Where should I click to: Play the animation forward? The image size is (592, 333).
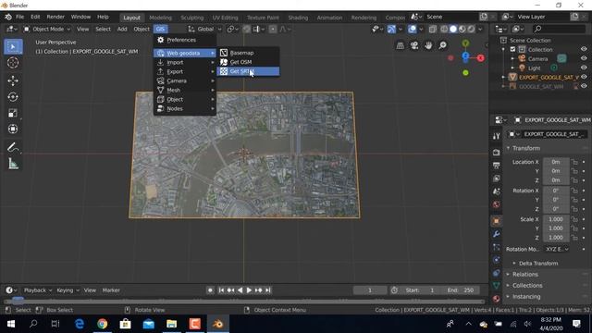(x=249, y=290)
